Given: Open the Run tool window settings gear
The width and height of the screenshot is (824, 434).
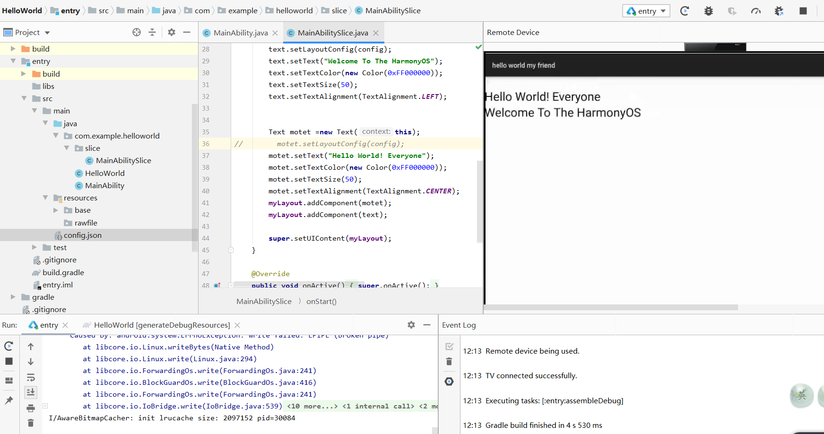Looking at the screenshot, I should click(x=411, y=325).
